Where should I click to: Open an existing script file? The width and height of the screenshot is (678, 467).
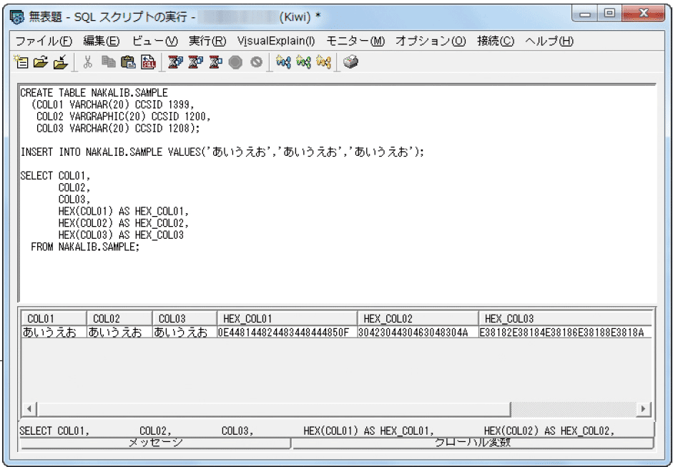(41, 62)
